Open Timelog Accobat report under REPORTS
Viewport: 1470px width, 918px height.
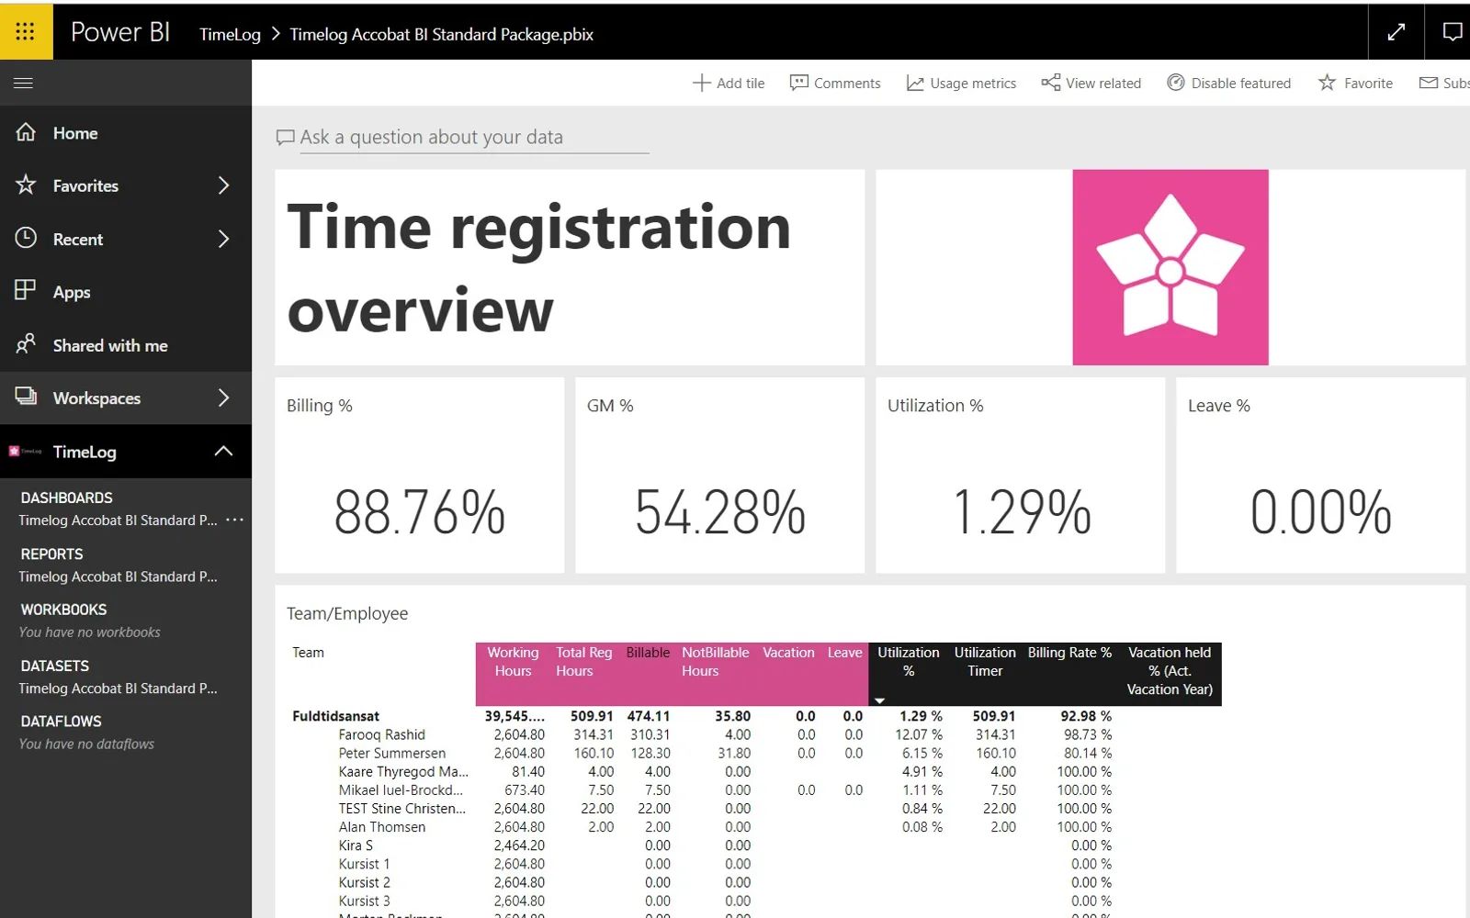tap(118, 577)
